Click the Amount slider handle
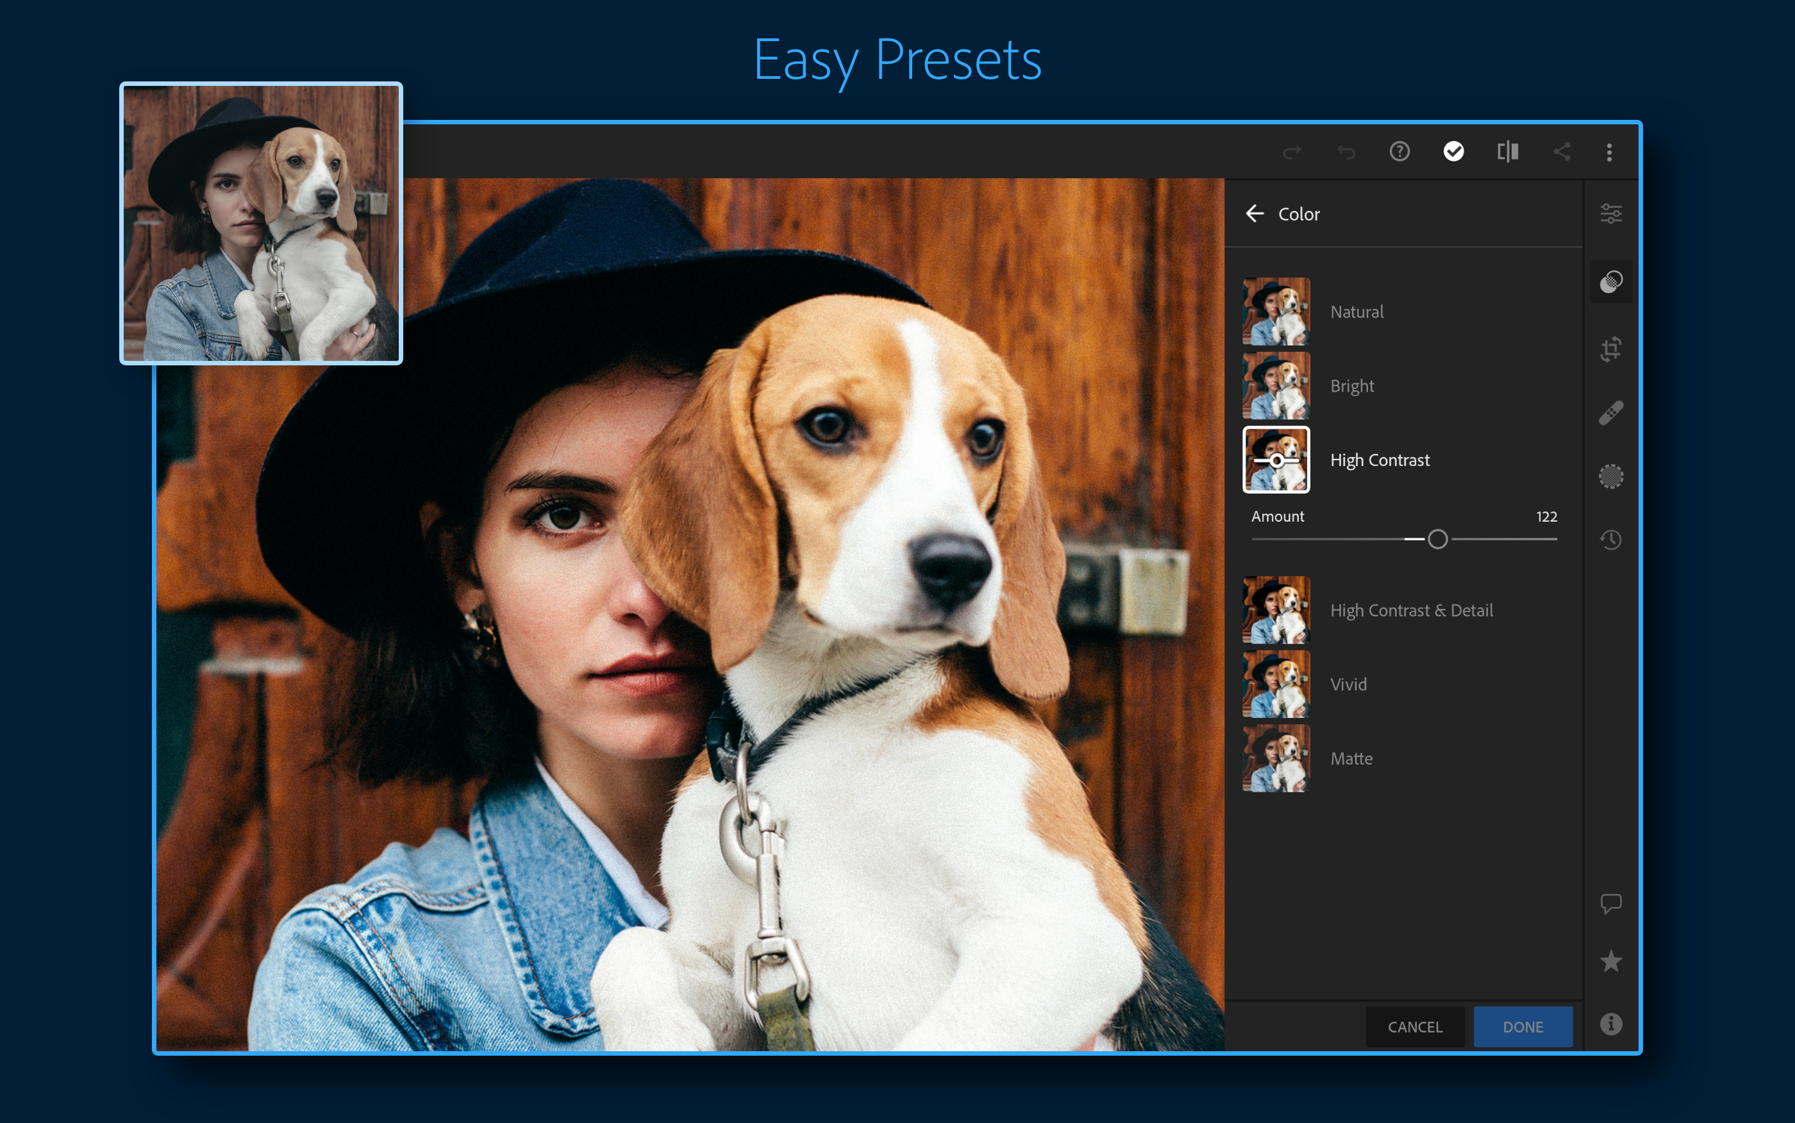The height and width of the screenshot is (1123, 1795). 1438,539
